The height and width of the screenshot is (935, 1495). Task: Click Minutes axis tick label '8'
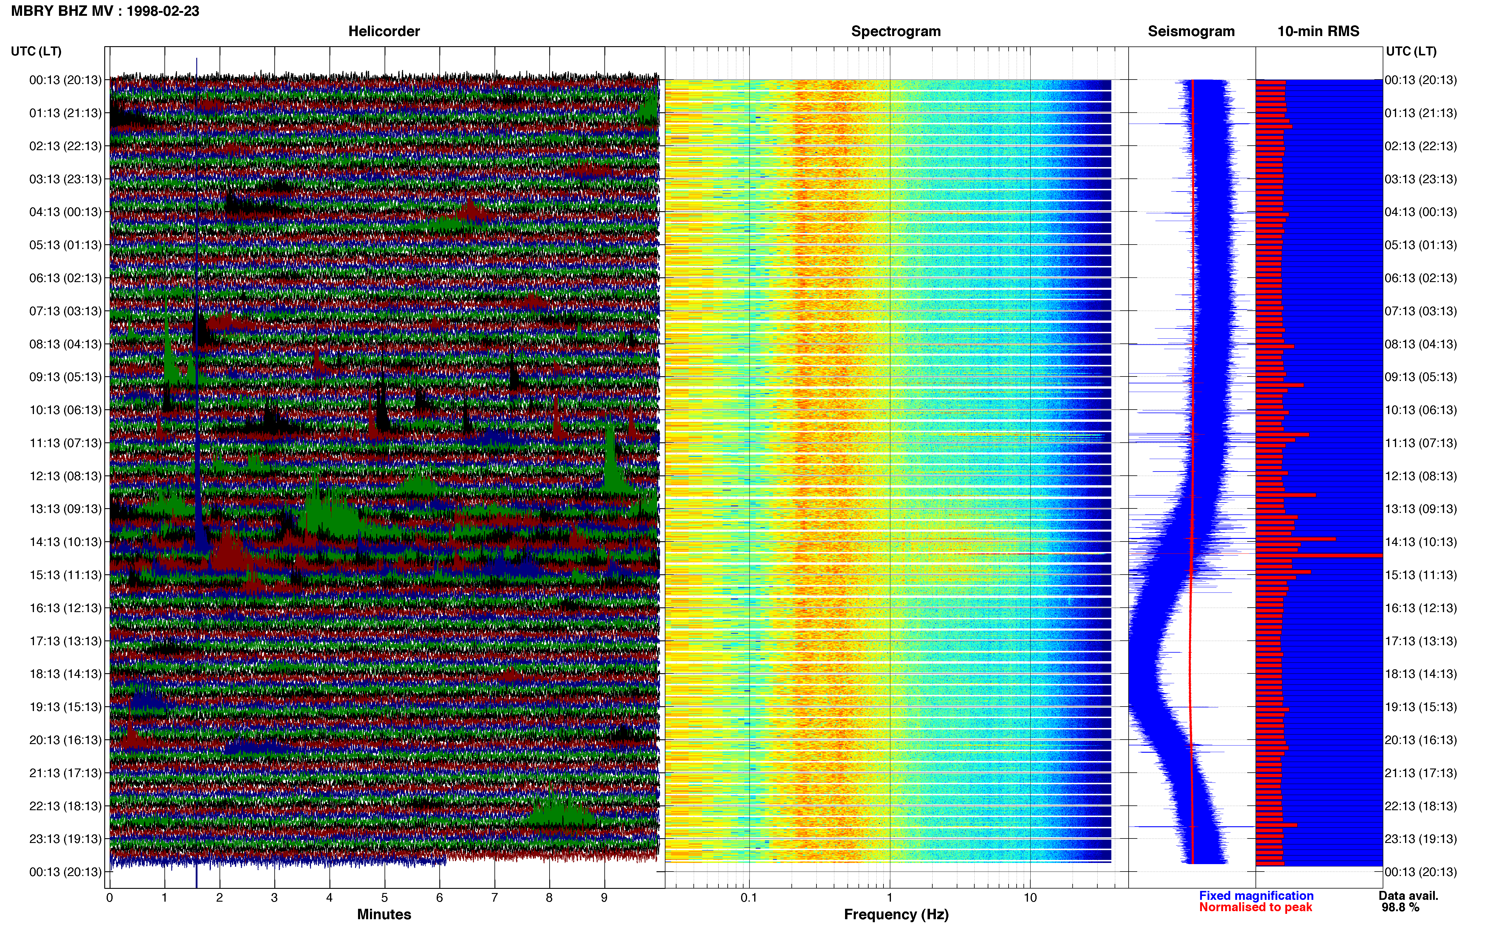click(550, 897)
